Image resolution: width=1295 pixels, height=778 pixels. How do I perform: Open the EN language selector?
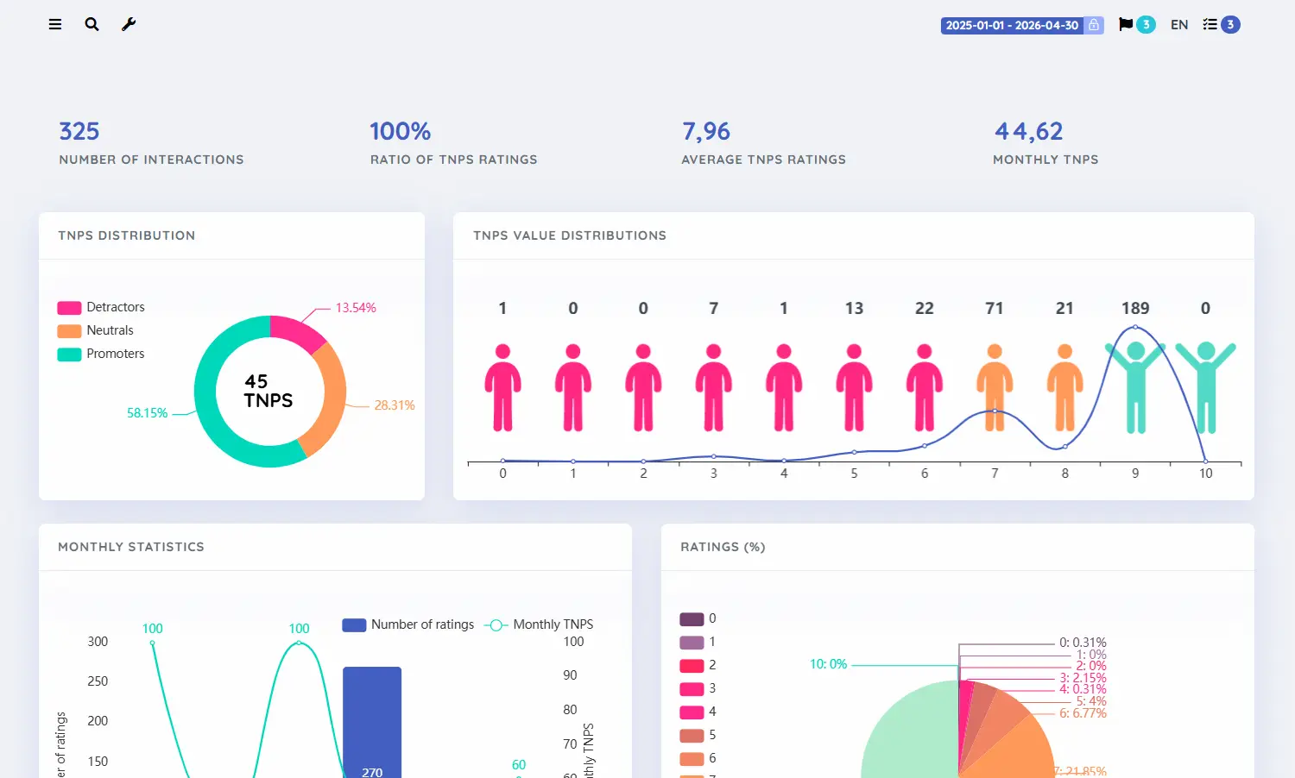coord(1179,25)
